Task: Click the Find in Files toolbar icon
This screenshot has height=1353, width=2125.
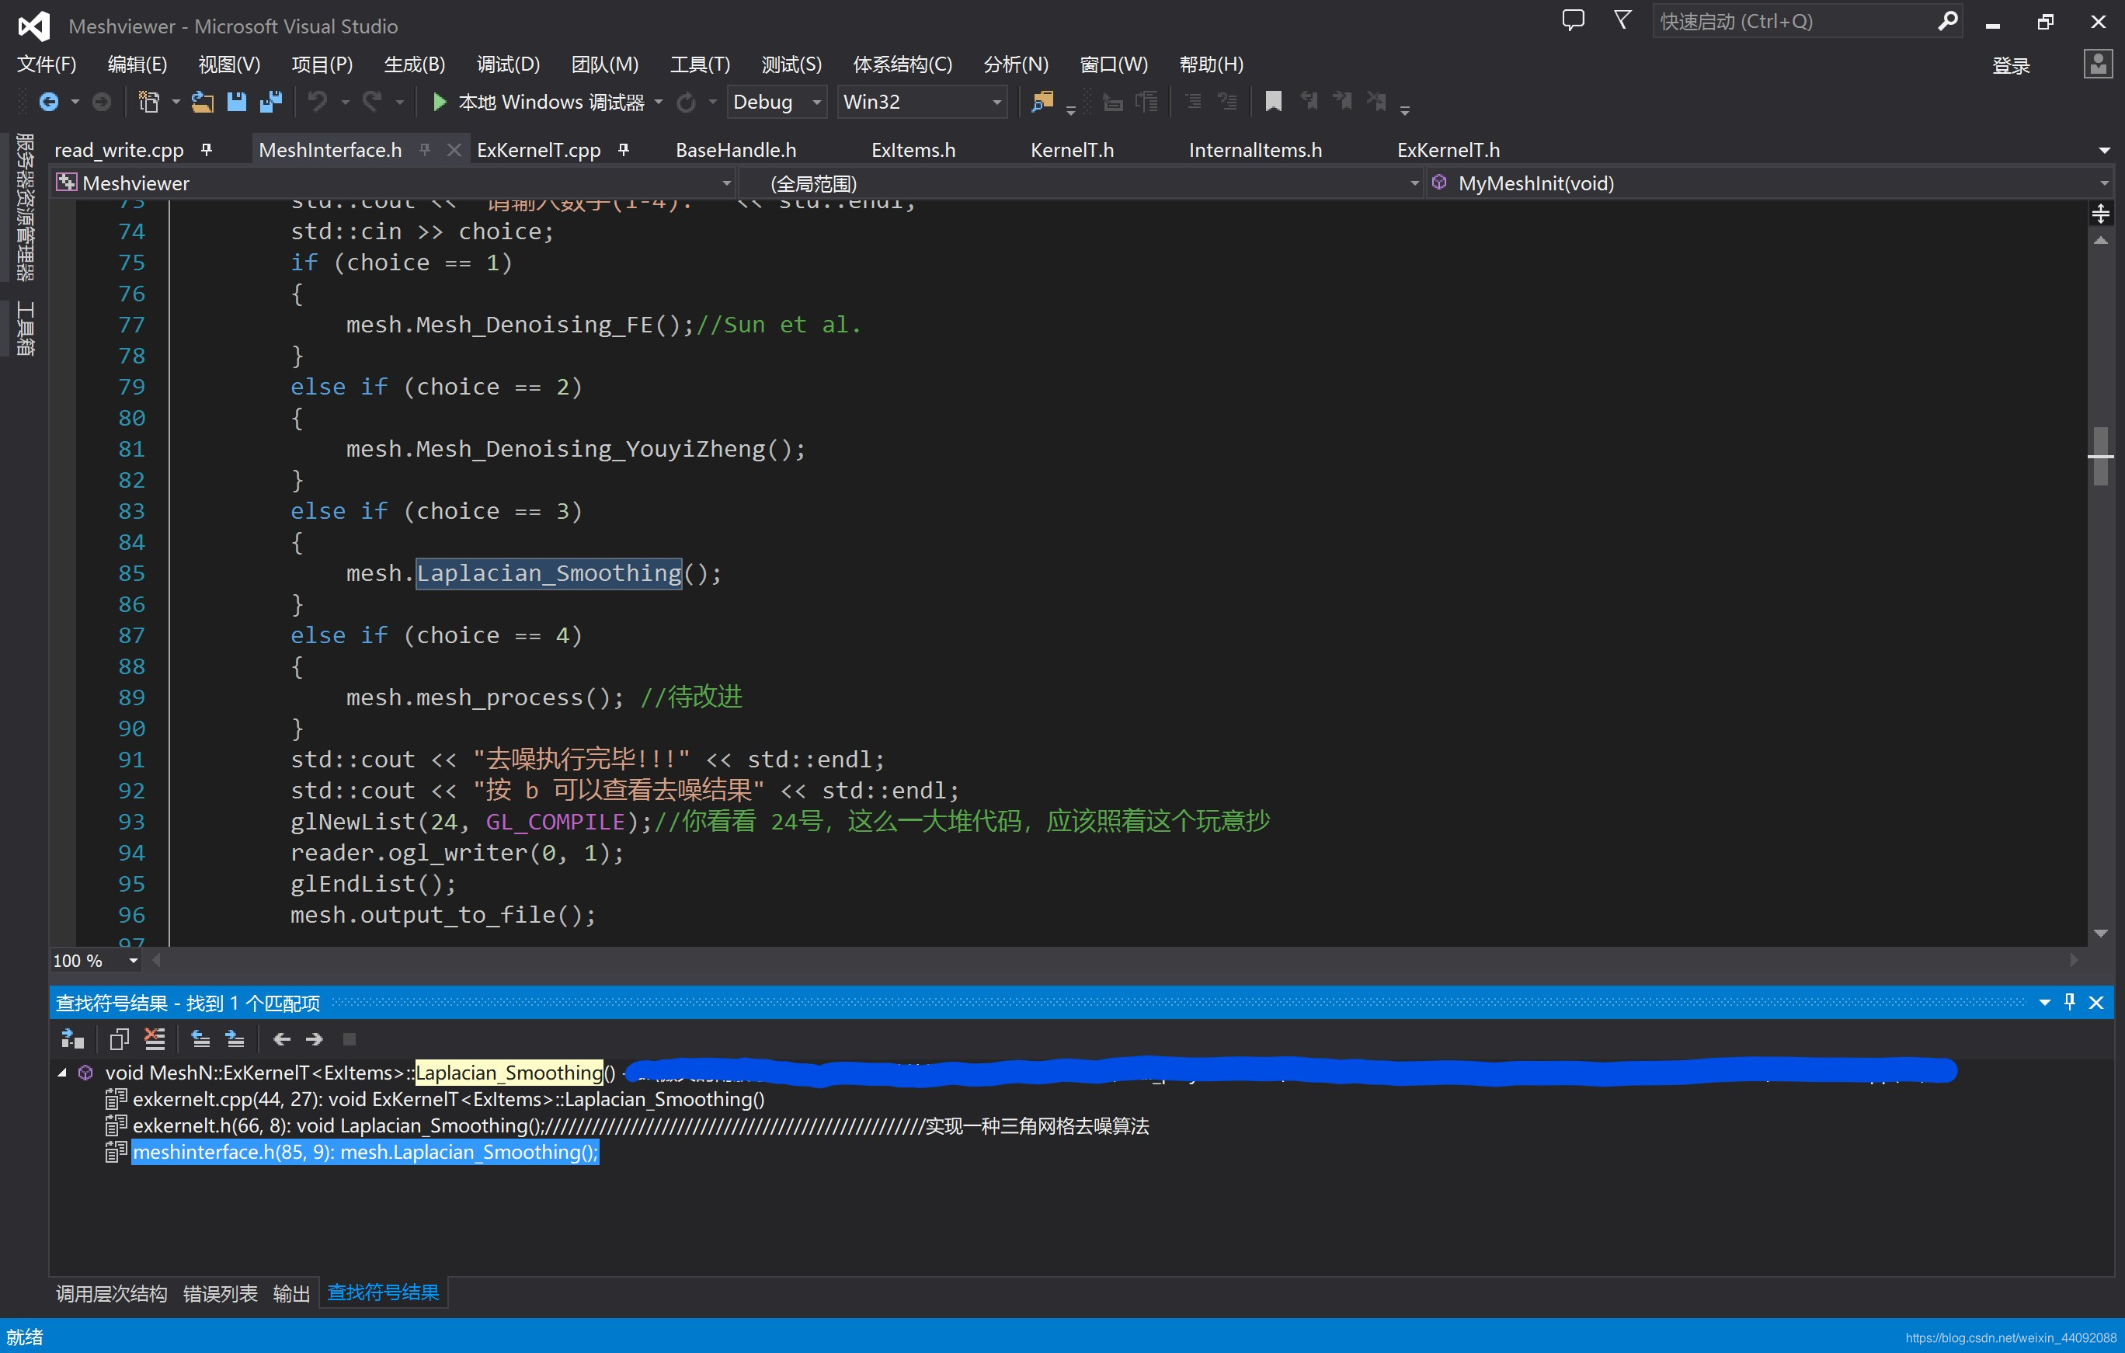Action: (1042, 103)
